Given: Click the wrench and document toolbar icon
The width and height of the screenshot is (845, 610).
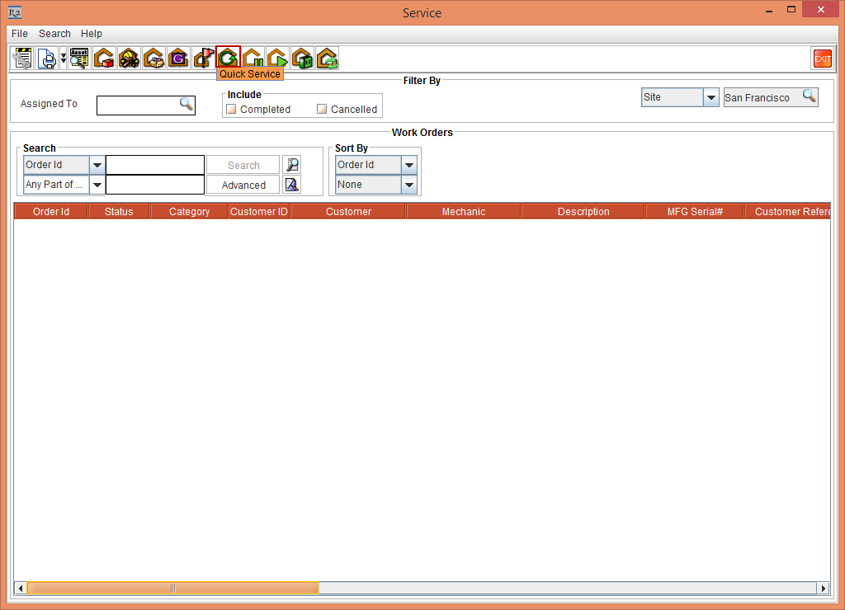Looking at the screenshot, I should click(23, 59).
